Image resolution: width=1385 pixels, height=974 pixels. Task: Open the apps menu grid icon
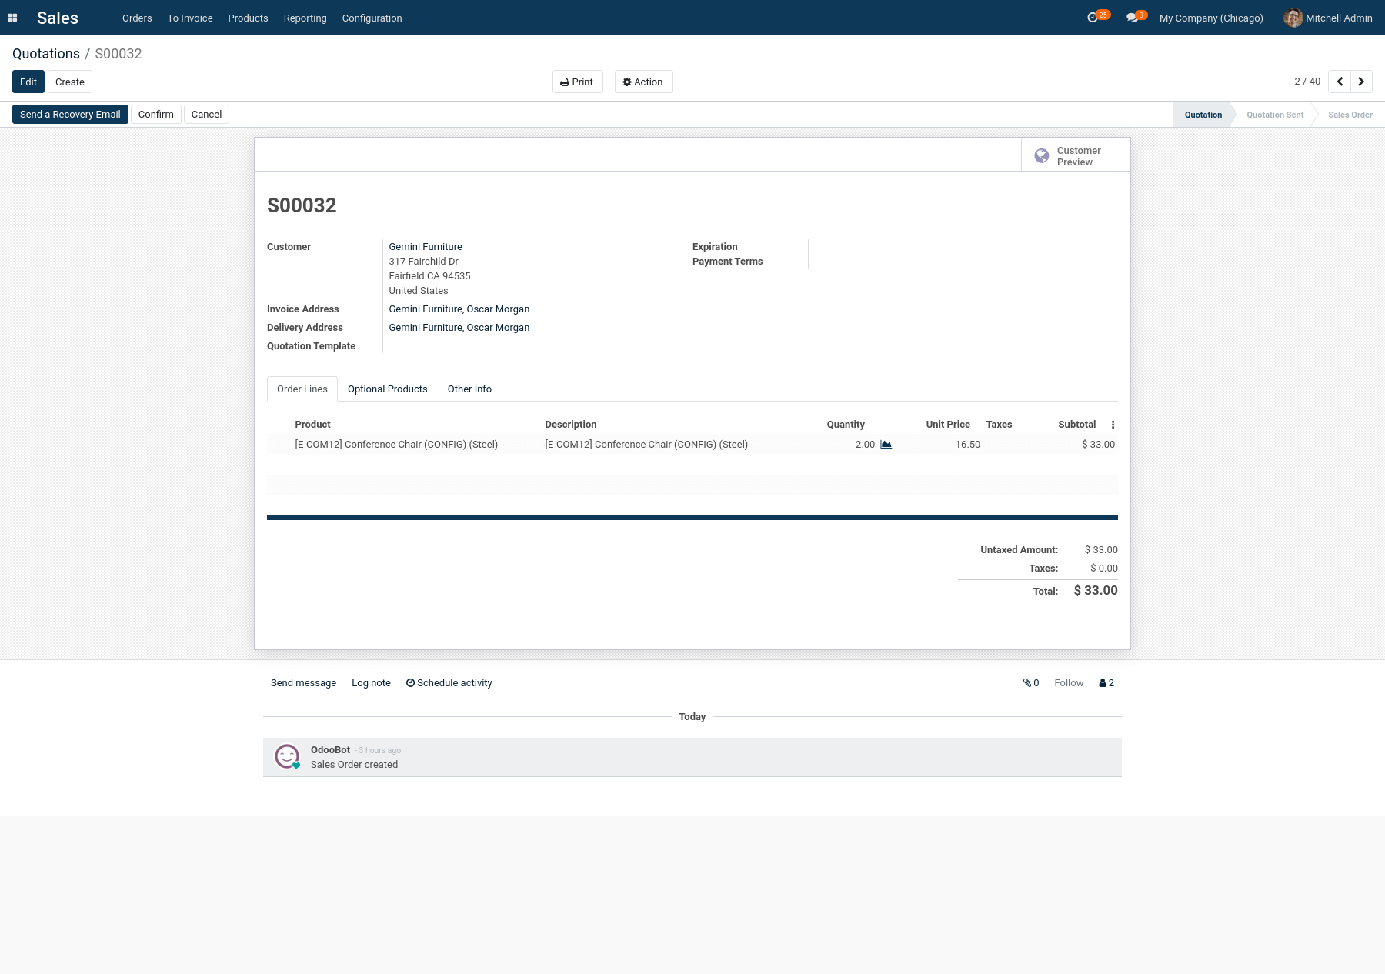pyautogui.click(x=12, y=17)
